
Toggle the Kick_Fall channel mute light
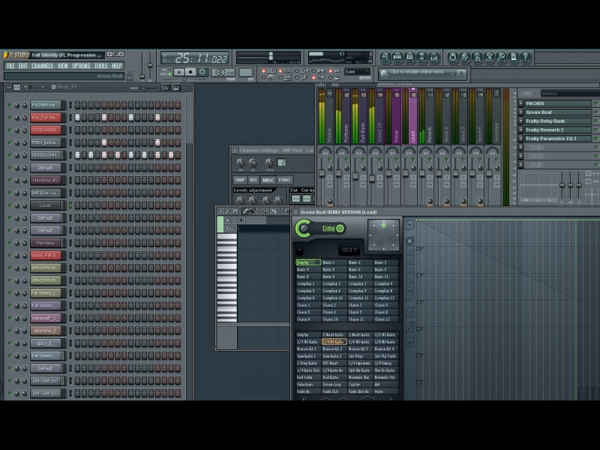pos(10,118)
